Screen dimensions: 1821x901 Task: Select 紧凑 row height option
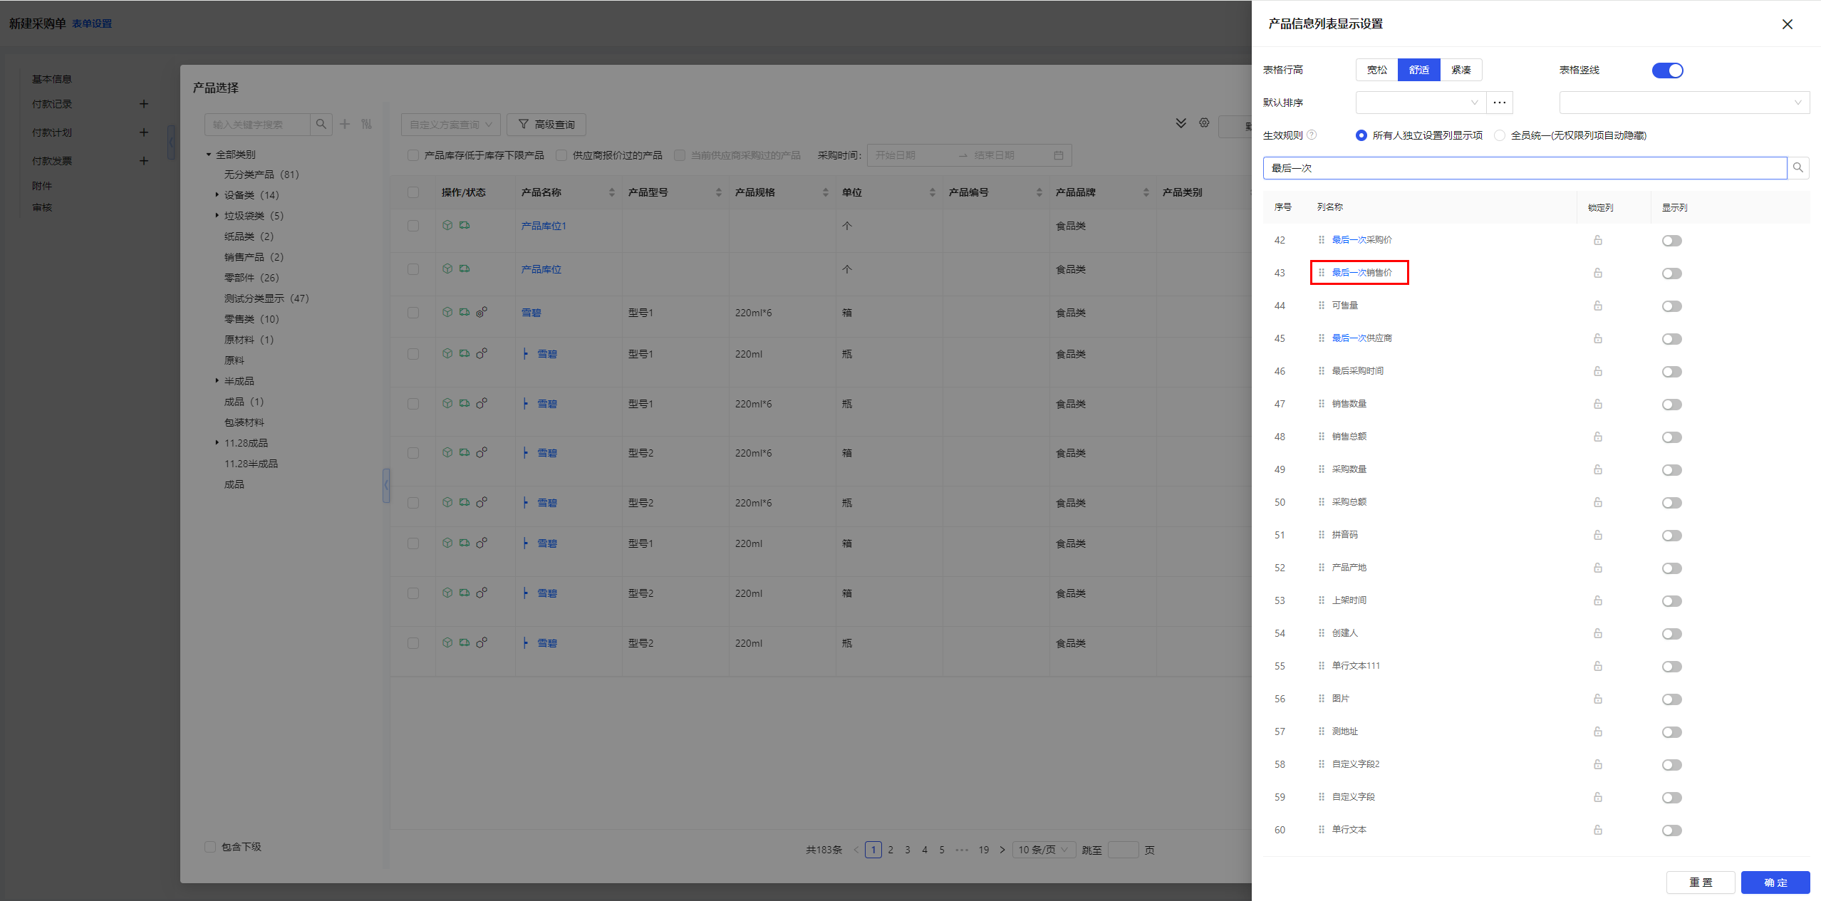[x=1461, y=70]
